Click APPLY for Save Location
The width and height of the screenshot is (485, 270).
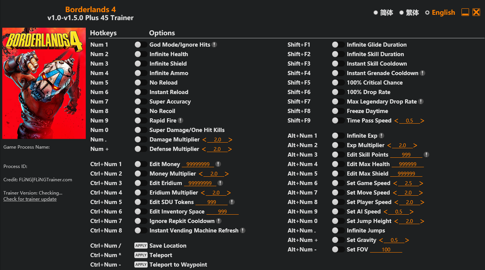tap(141, 246)
